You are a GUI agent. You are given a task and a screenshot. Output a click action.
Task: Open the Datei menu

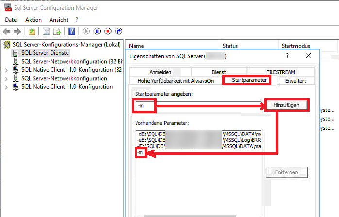pyautogui.click(x=11, y=20)
